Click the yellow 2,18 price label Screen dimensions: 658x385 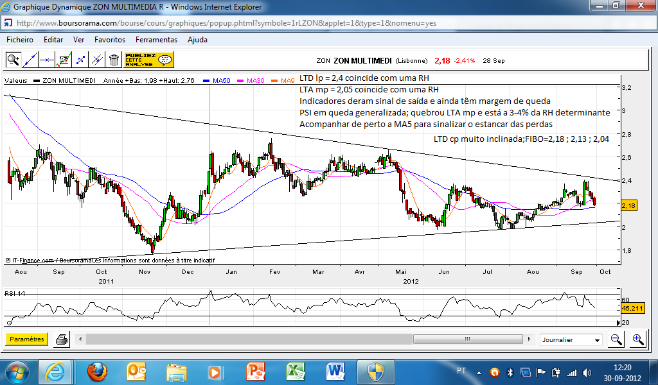point(628,206)
